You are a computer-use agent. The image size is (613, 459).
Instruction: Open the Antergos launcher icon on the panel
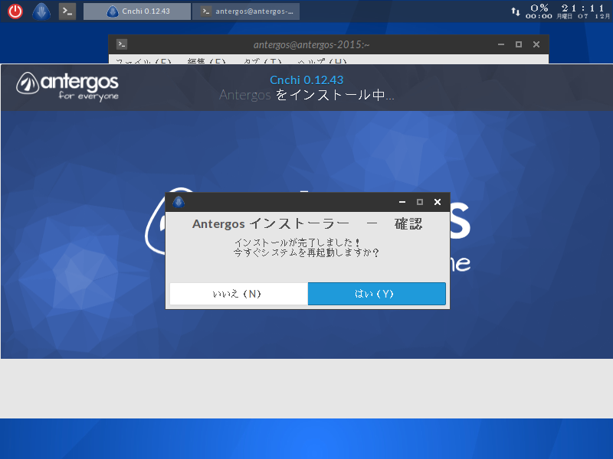41,11
